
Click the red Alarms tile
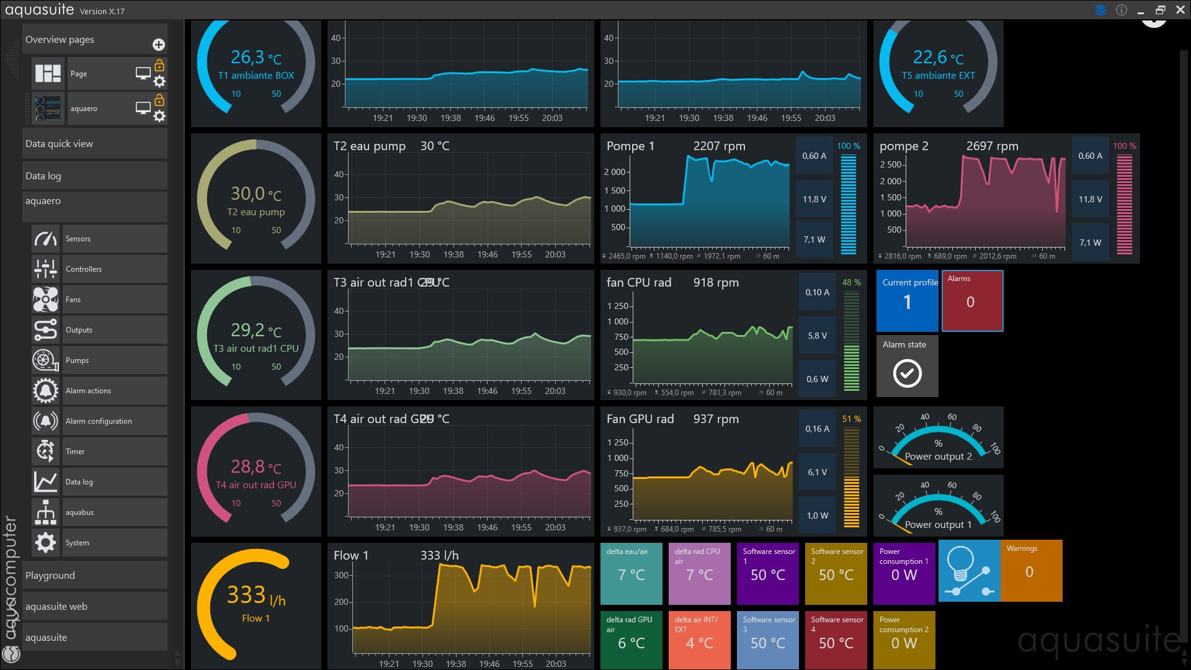click(972, 301)
